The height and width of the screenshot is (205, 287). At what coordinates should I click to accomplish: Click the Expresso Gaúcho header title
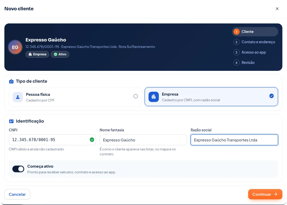46,40
